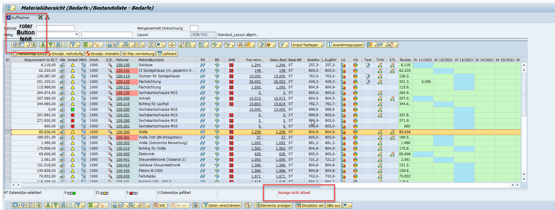Toggle the SiBe aus button
555x210 pixels.
pyautogui.click(x=333, y=206)
